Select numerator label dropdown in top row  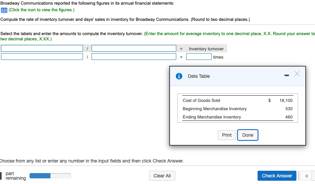pyautogui.click(x=42, y=48)
